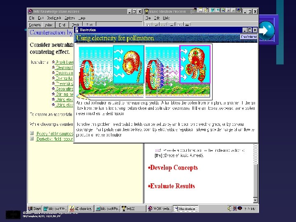Maximize the Illustration window
This screenshot has width=296, height=222.
pos(250,30)
